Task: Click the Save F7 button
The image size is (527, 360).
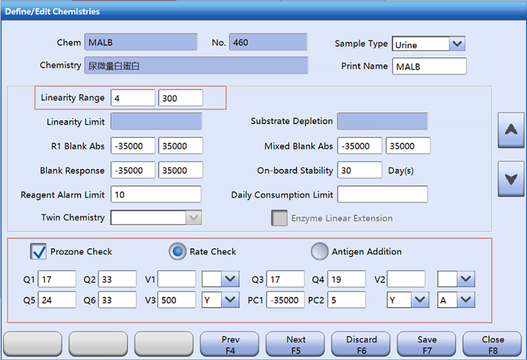Action: 427,344
